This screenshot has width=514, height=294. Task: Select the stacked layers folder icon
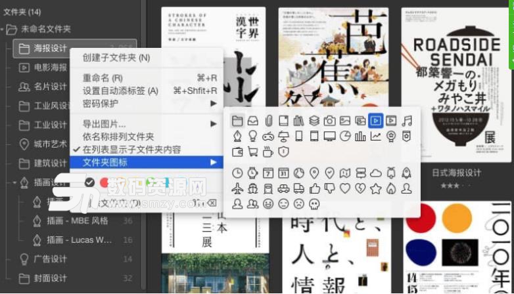(314, 121)
